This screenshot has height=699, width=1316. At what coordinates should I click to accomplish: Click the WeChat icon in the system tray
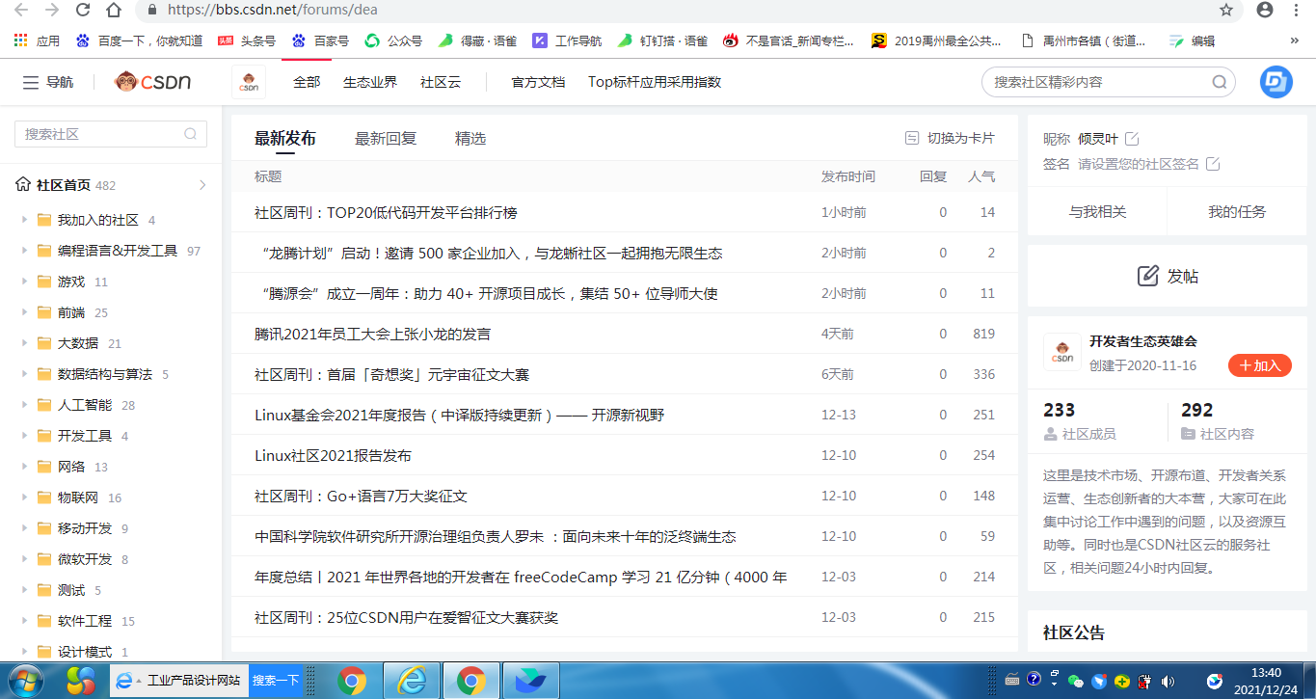(x=1077, y=681)
